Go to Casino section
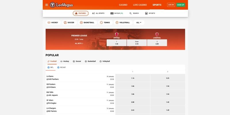Viewport: 230px width, 115px height. tap(123, 5)
